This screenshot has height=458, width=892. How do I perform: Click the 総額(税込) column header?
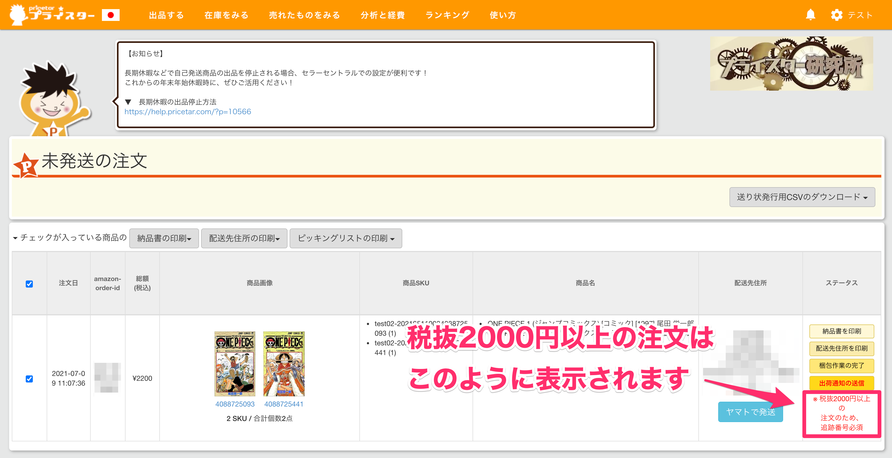point(142,283)
